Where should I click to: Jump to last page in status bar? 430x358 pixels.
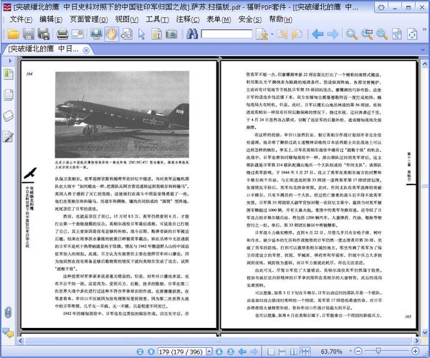pos(231,352)
